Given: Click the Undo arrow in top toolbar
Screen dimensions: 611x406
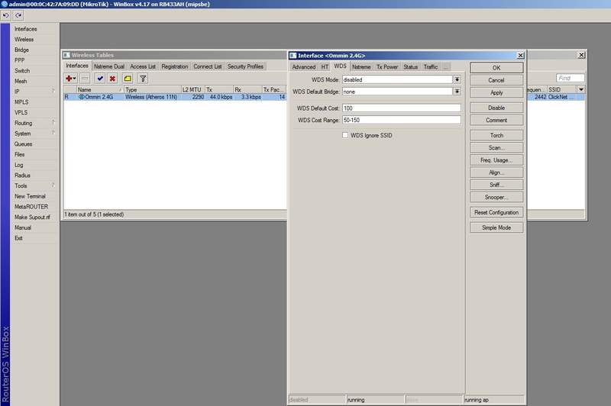Looking at the screenshot, I should 6,15.
